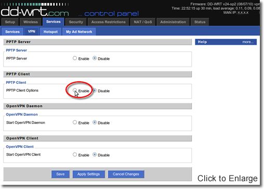Click the PPTP Server gray section header
Viewport: 264px width, 189px height.
(98, 42)
